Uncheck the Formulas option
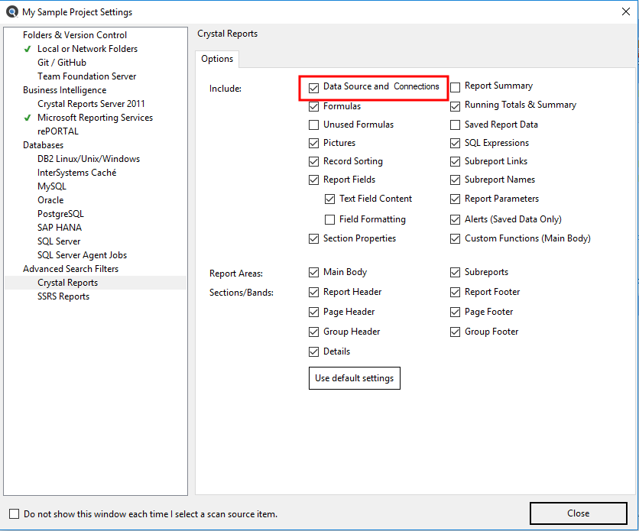Image resolution: width=639 pixels, height=531 pixels. (x=313, y=107)
